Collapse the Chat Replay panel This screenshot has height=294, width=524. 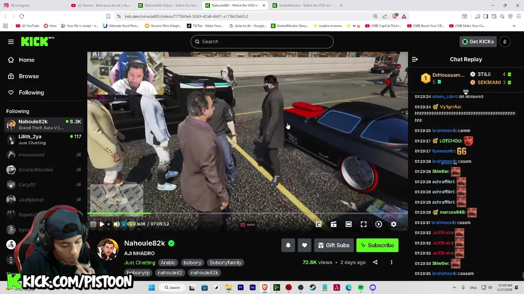[x=415, y=59]
